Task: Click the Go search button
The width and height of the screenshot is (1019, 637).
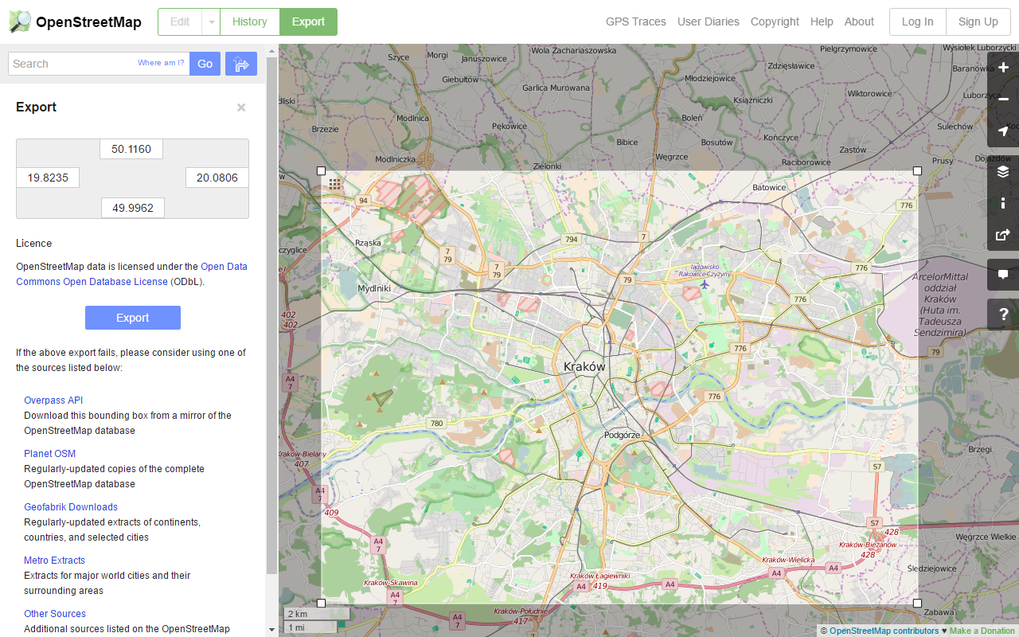Action: click(x=205, y=64)
